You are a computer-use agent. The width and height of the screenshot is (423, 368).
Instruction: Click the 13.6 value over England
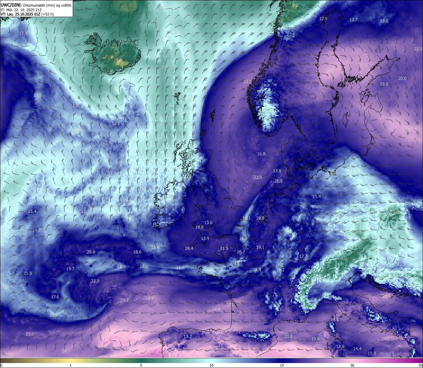tap(208, 222)
